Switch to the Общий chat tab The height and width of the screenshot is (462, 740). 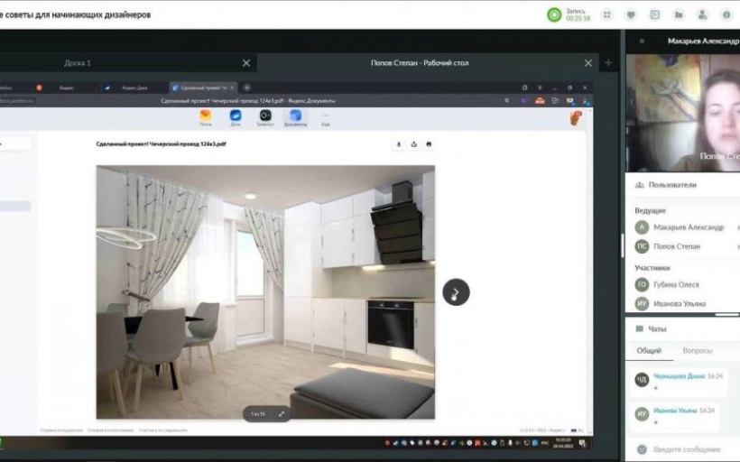(x=649, y=351)
